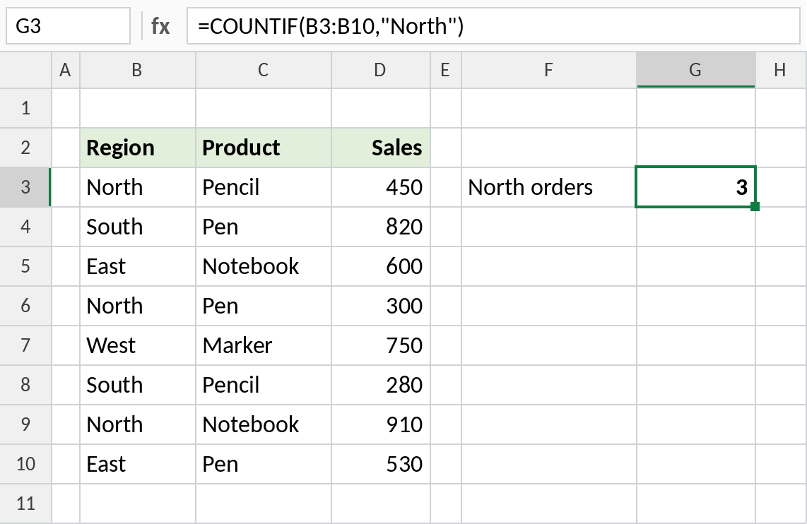Select the South cell in row 8
This screenshot has width=807, height=524.
137,385
